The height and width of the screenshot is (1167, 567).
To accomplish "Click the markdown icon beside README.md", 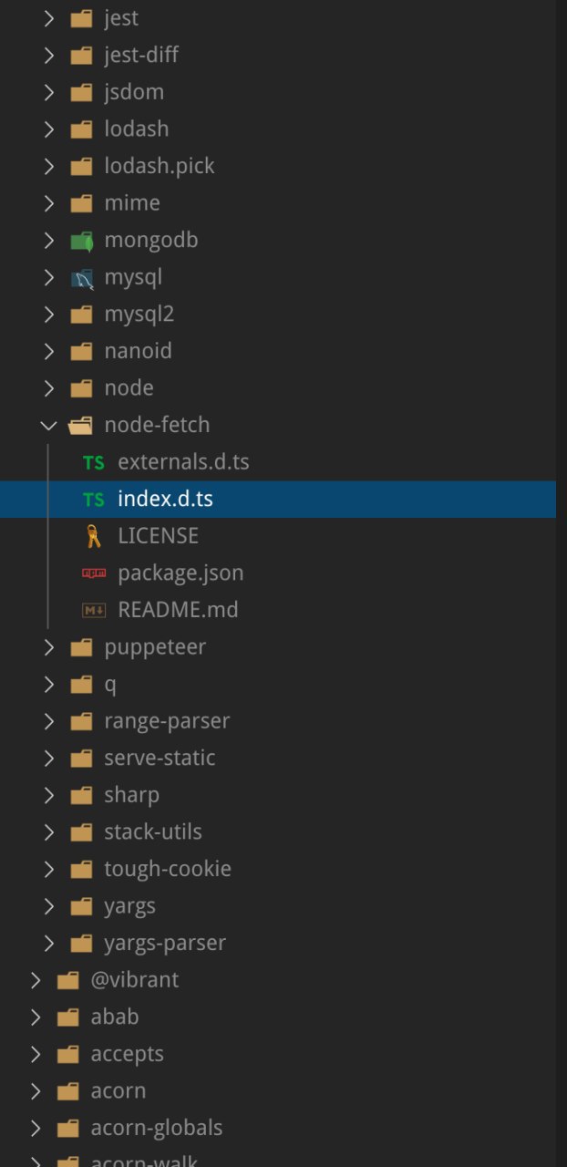I will [x=94, y=610].
